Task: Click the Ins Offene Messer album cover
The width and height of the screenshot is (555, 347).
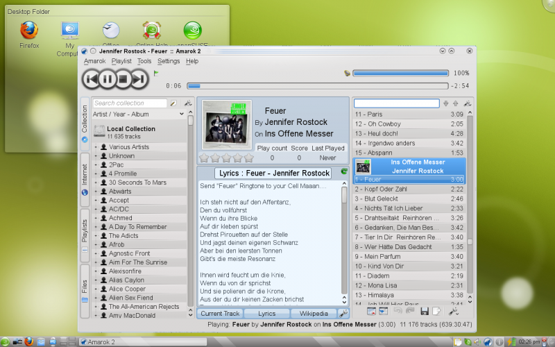Action: (227, 125)
